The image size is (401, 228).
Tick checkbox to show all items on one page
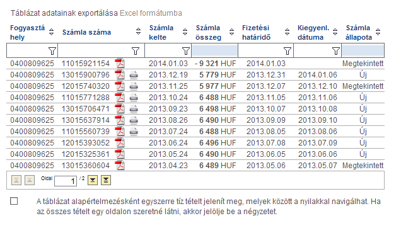[x=14, y=201]
